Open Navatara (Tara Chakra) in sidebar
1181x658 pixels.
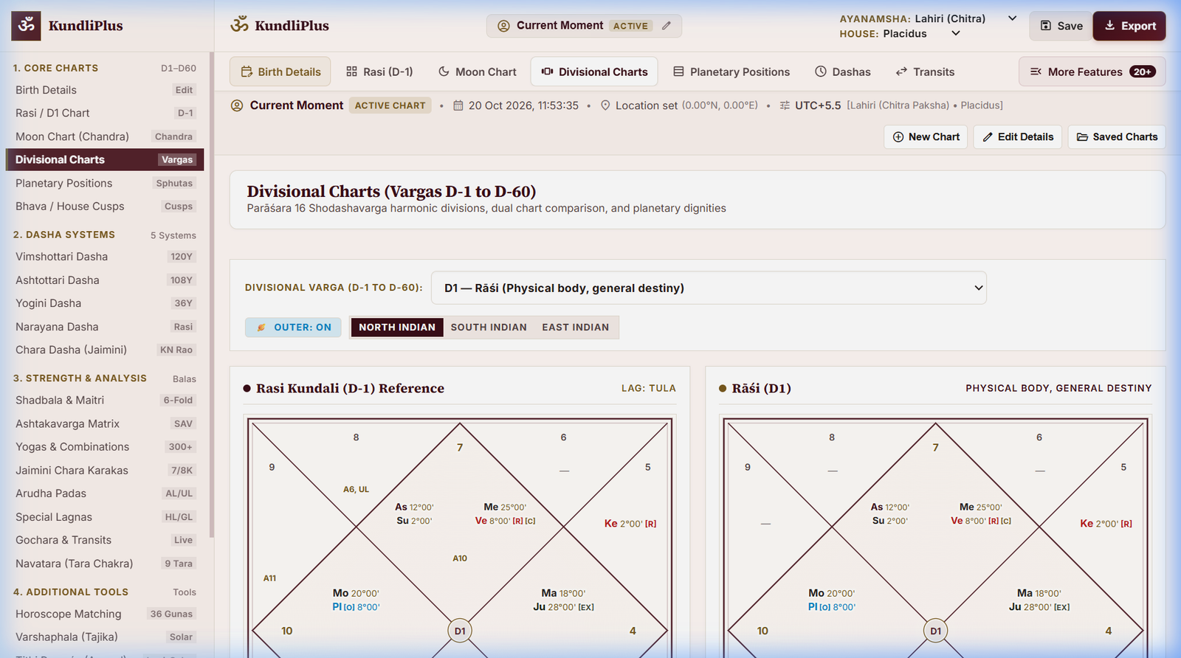105,564
